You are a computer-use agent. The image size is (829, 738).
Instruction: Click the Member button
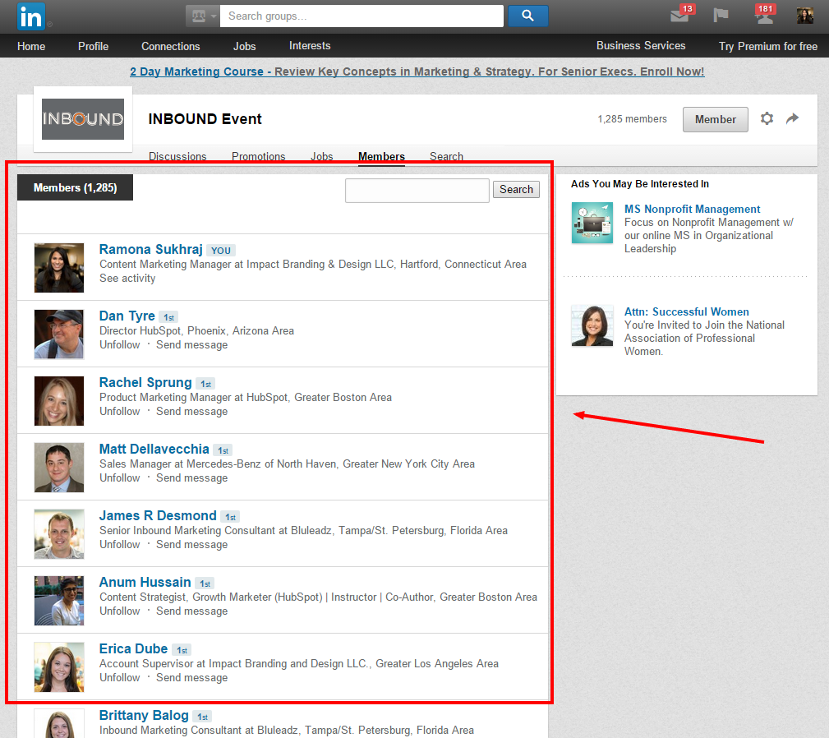tap(715, 119)
